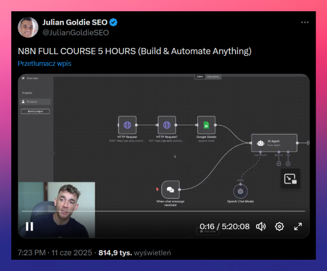Seek on the video progress bar
Image resolution: width=327 pixels, height=271 pixels.
[x=163, y=211]
